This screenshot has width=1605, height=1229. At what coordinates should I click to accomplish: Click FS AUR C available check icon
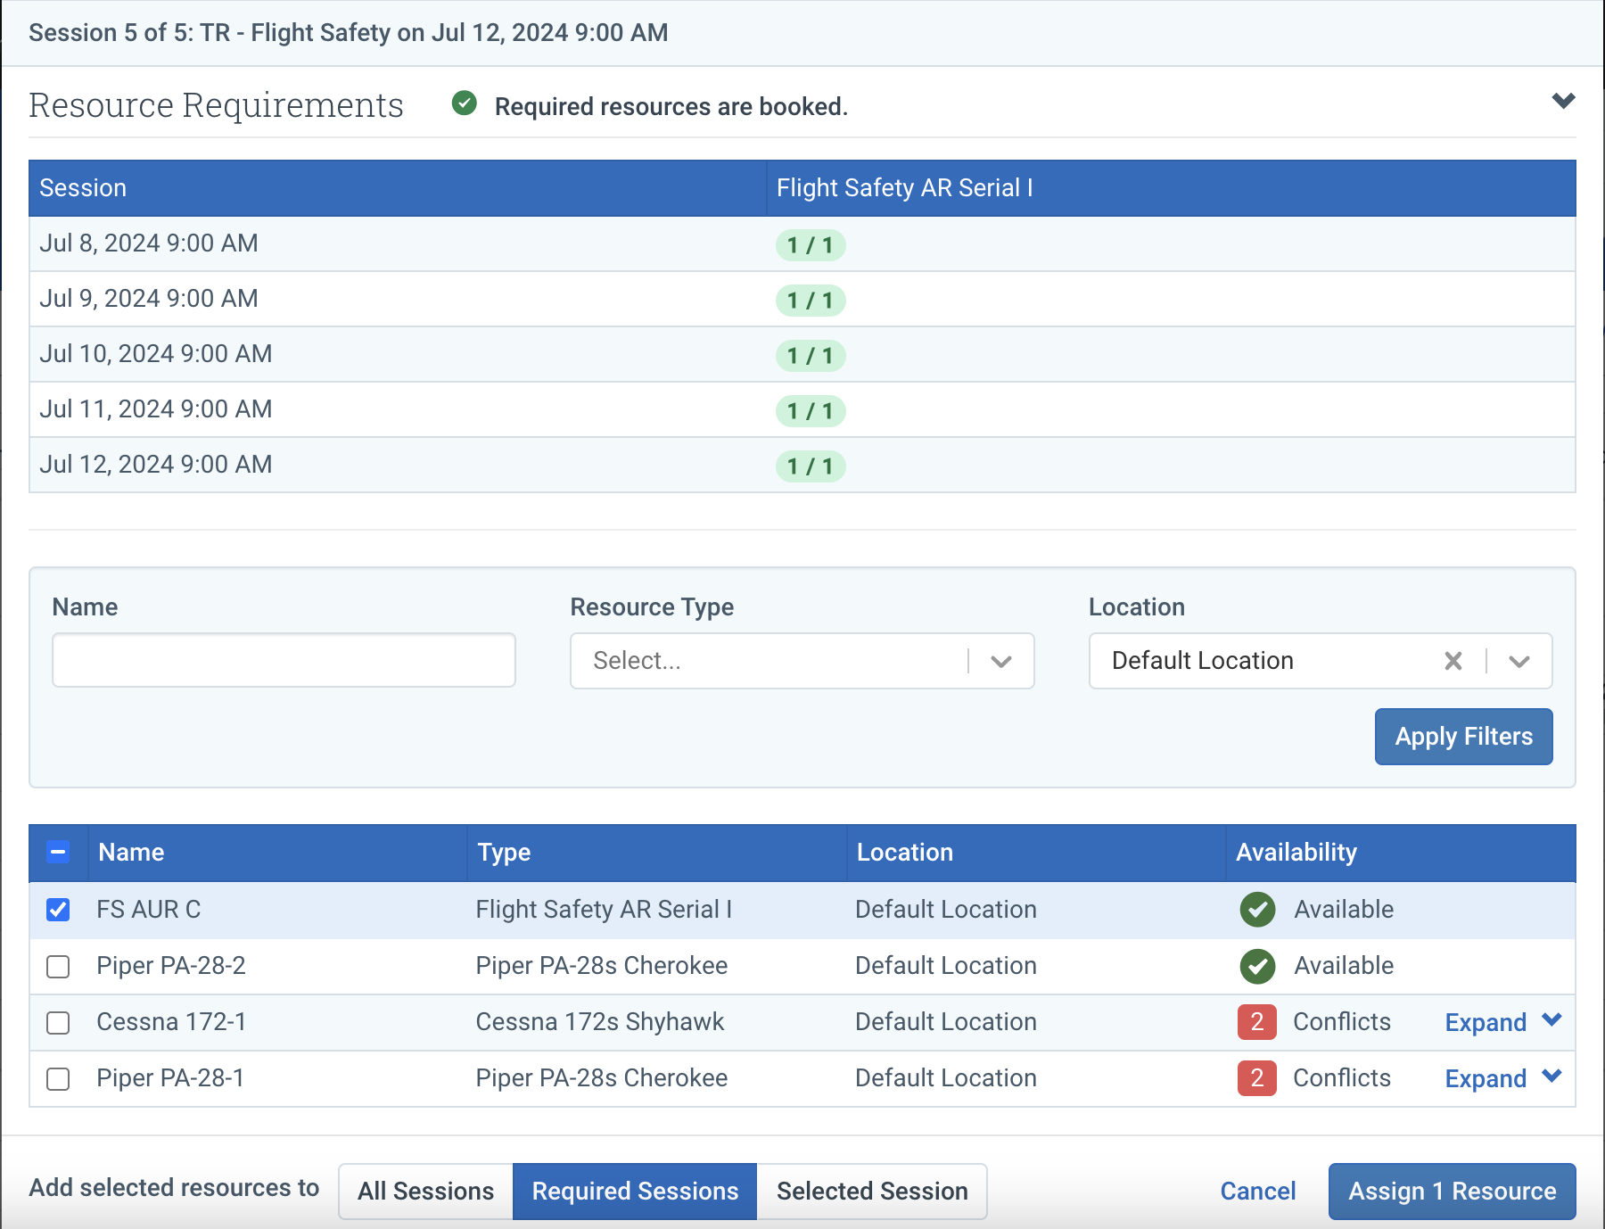point(1257,910)
